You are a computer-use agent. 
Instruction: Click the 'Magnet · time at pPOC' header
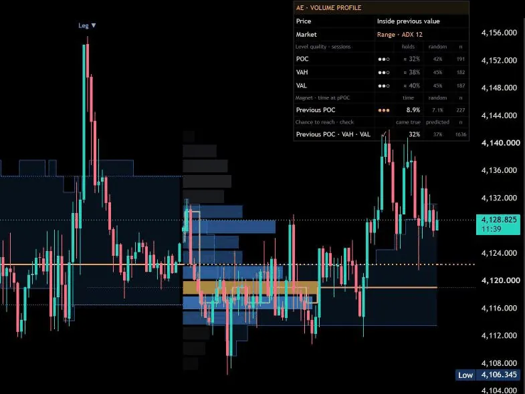click(322, 98)
